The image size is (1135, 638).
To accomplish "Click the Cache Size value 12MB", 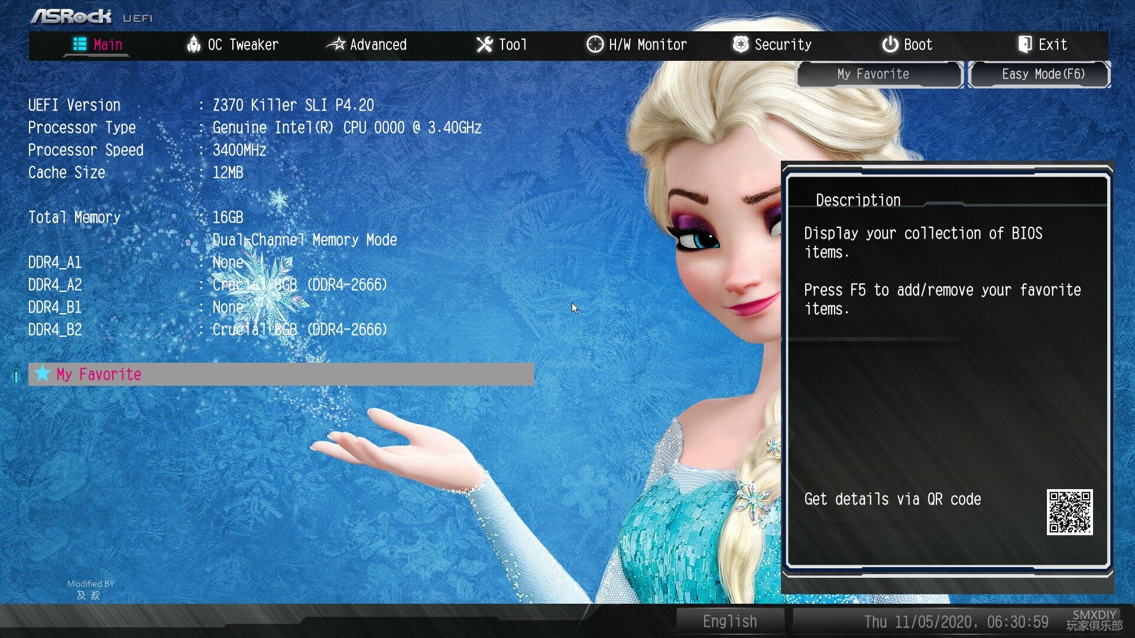I will (228, 172).
